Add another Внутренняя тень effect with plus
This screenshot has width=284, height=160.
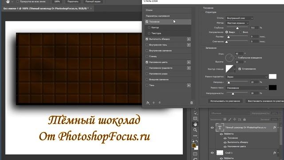point(189,45)
